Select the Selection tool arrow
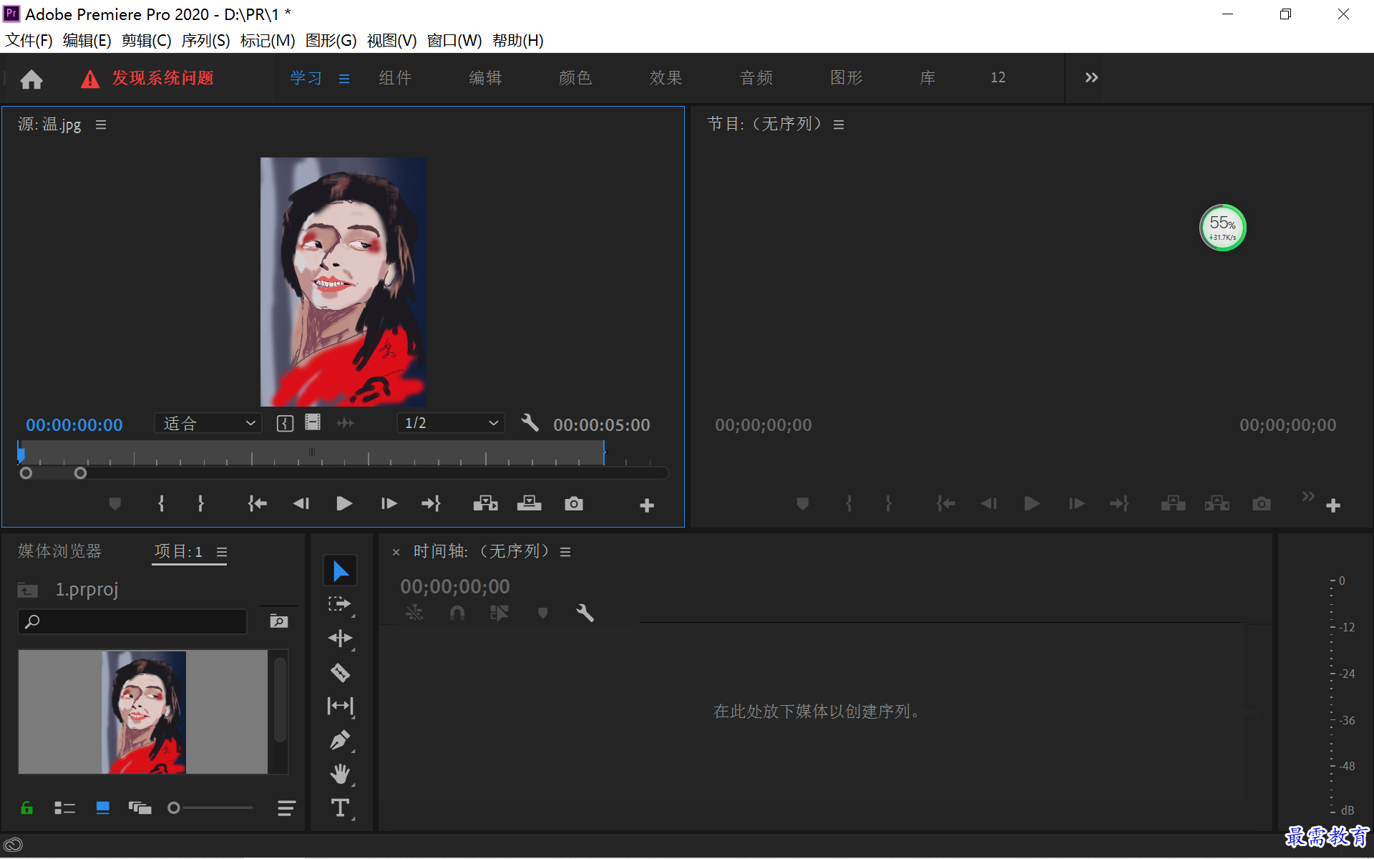Screen dimensions: 1374x859 point(341,571)
